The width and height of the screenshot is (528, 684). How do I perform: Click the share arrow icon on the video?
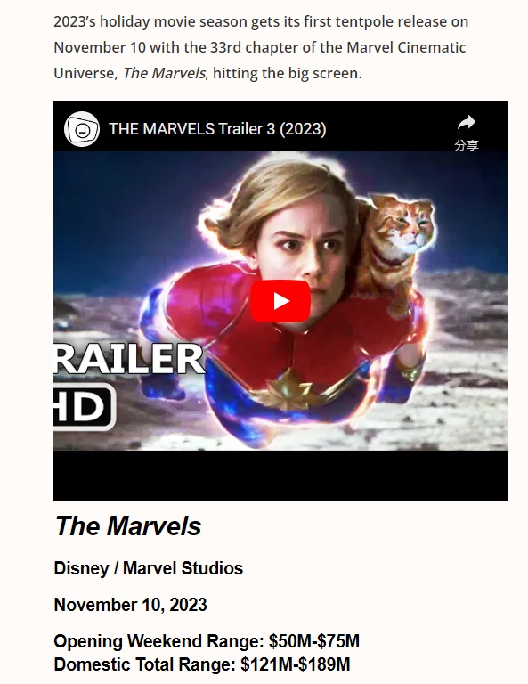[x=467, y=123]
